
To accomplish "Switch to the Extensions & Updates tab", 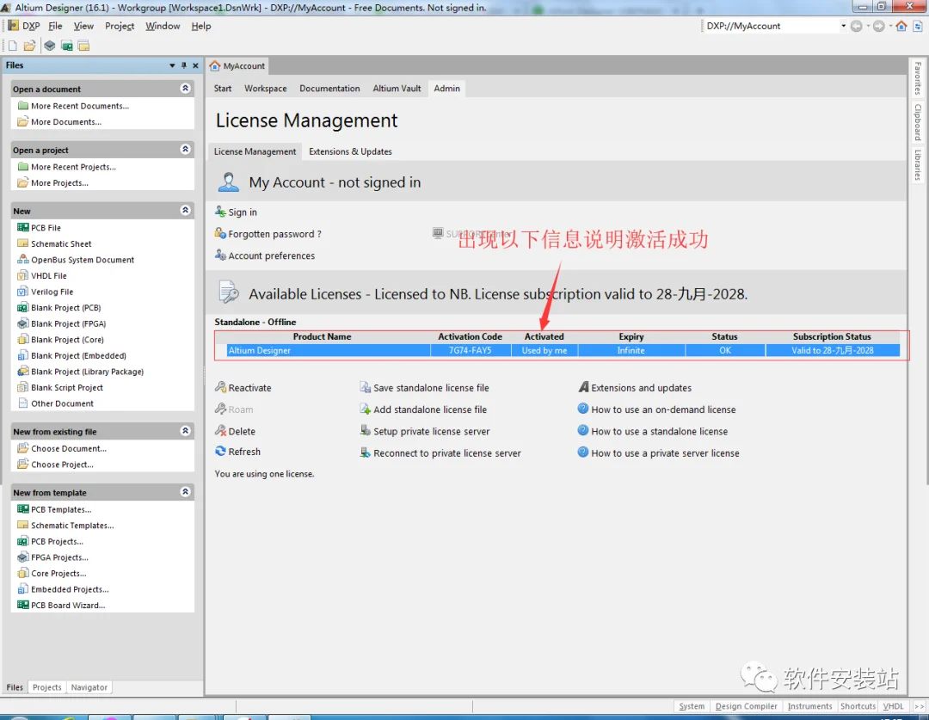I will click(x=350, y=151).
